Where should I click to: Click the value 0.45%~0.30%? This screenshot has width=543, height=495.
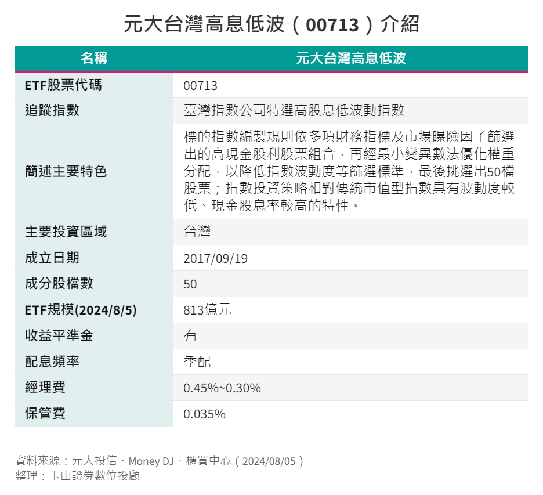tap(222, 388)
